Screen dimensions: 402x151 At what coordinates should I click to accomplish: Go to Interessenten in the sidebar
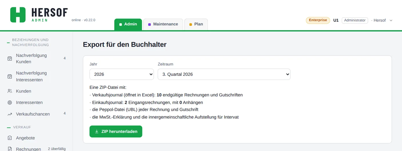pyautogui.click(x=36, y=102)
